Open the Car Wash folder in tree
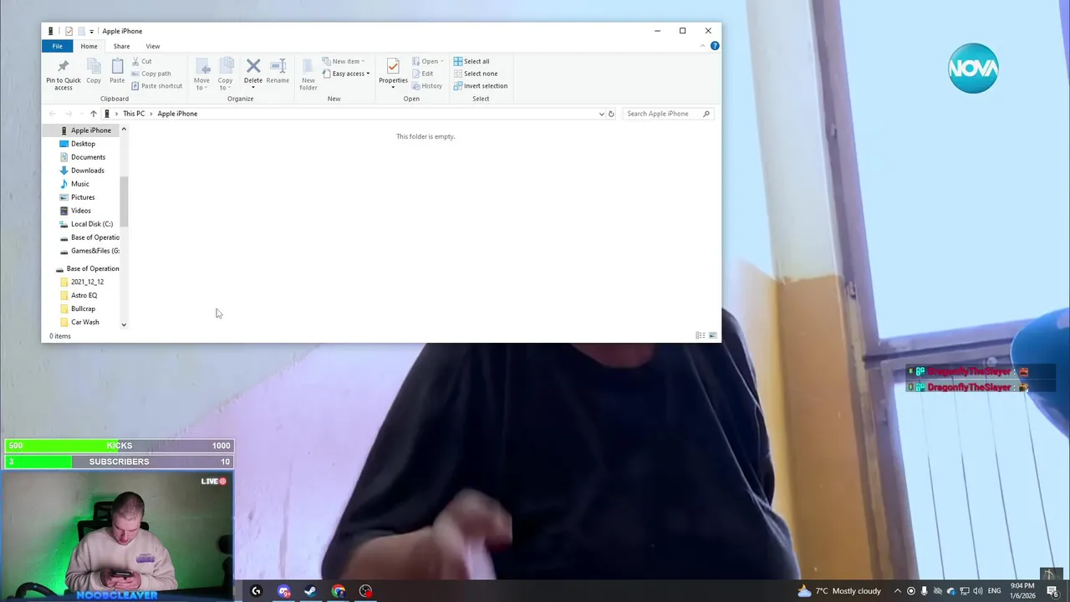The width and height of the screenshot is (1070, 602). [79, 322]
